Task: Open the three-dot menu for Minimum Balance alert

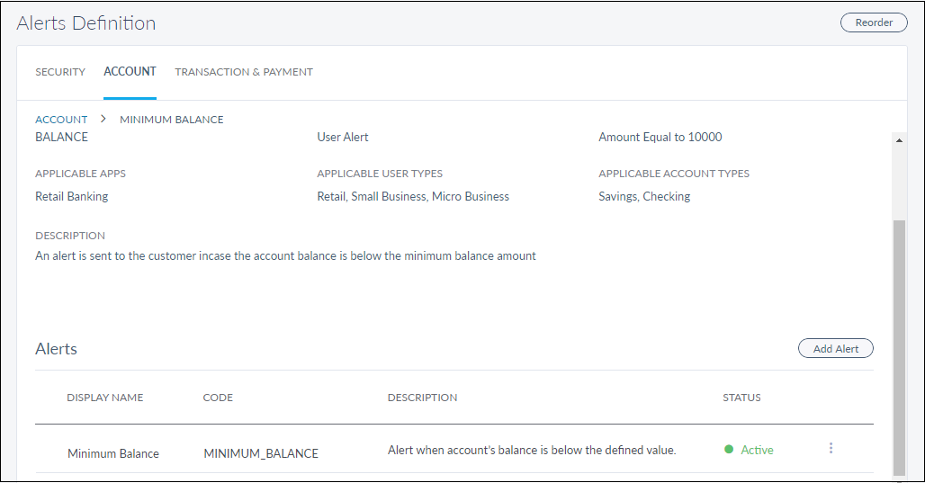Action: click(x=831, y=448)
